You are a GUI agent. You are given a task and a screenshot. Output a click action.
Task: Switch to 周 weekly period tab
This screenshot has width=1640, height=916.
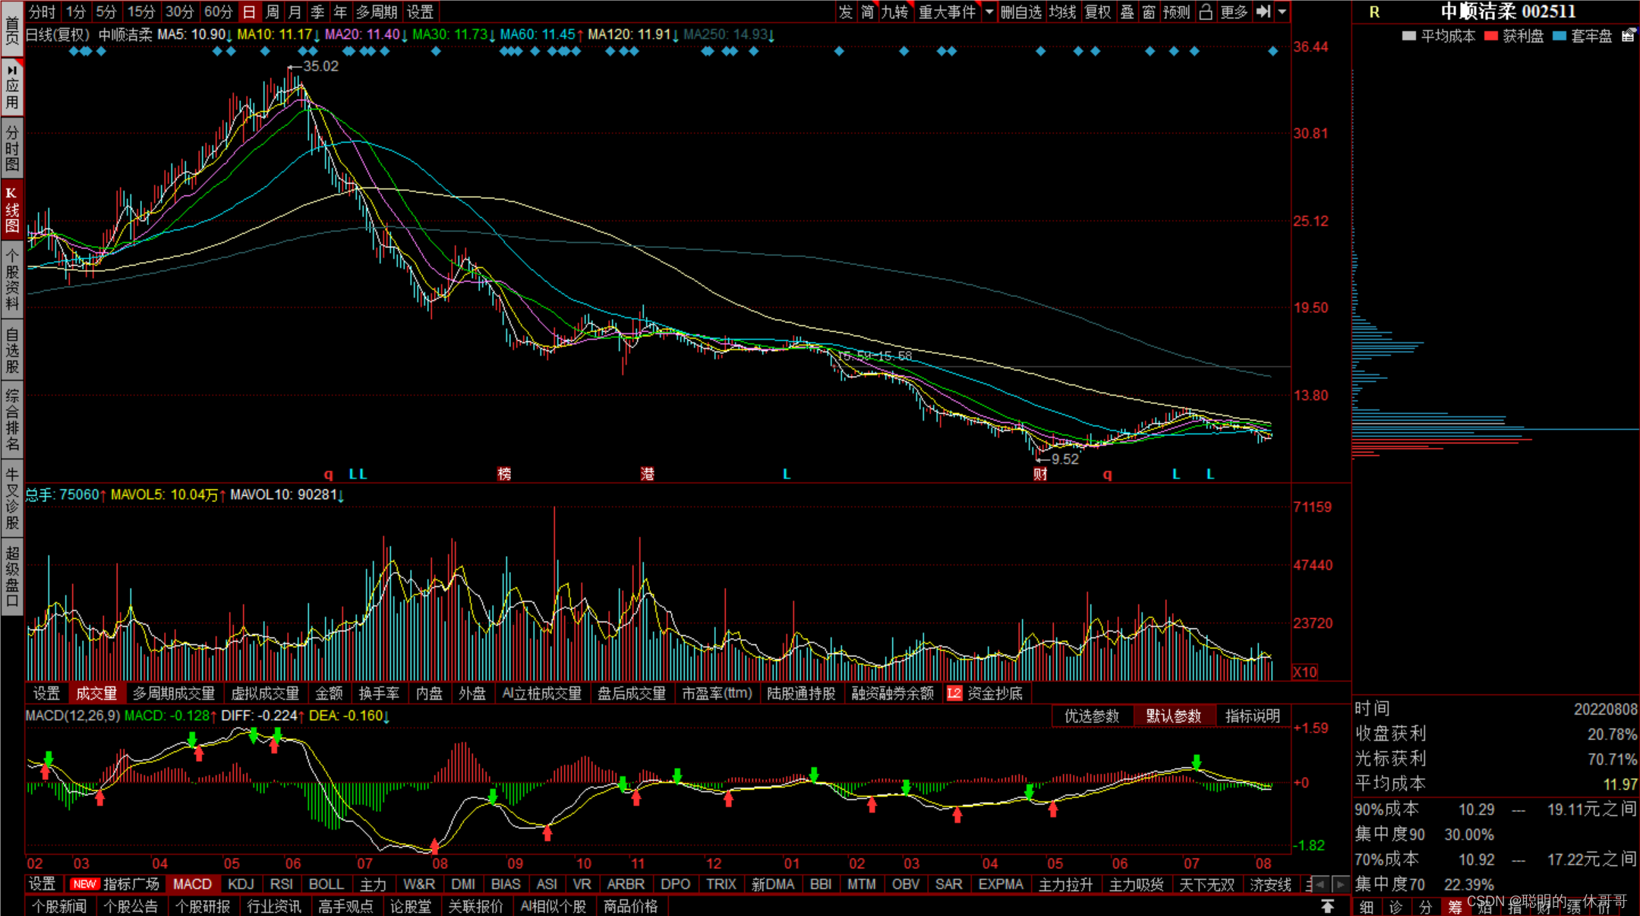click(273, 11)
